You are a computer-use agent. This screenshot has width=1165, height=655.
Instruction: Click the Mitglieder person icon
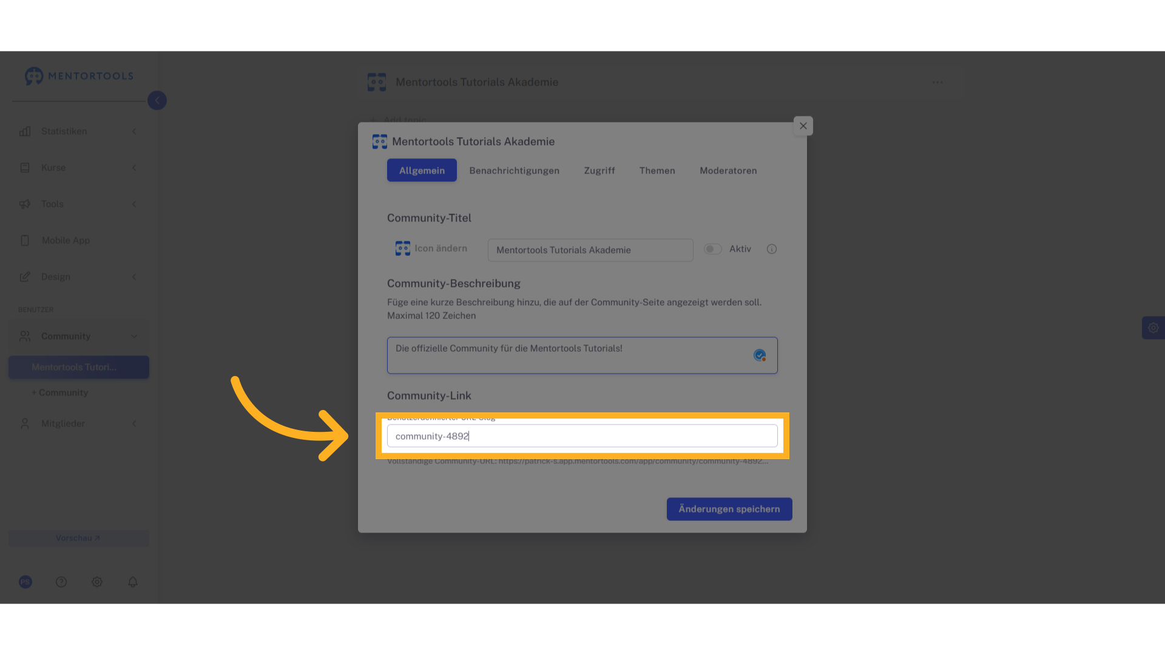click(x=25, y=423)
